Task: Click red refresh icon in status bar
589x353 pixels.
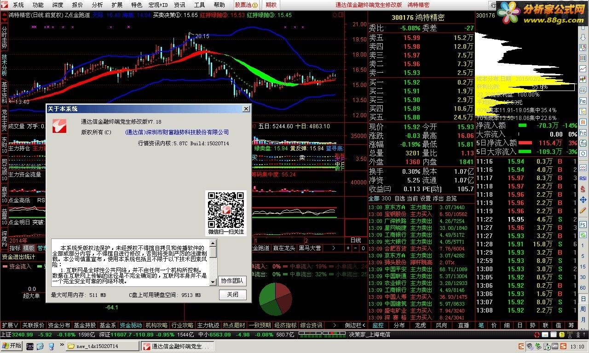Action: [x=537, y=335]
